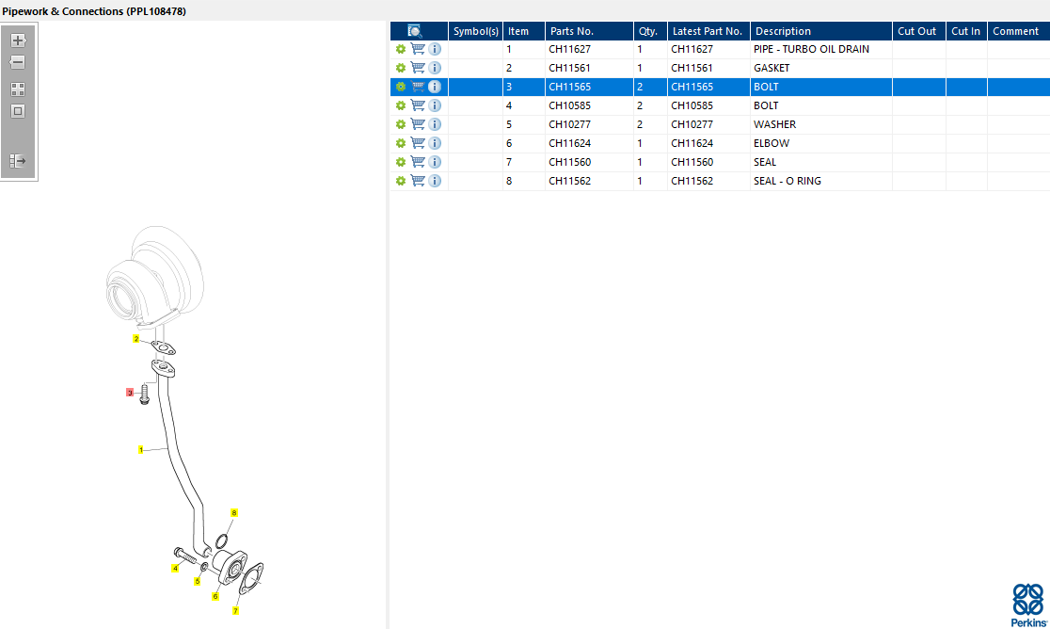Add CH11627 turbo oil drain pipe to cart
The image size is (1050, 629).
click(x=418, y=49)
